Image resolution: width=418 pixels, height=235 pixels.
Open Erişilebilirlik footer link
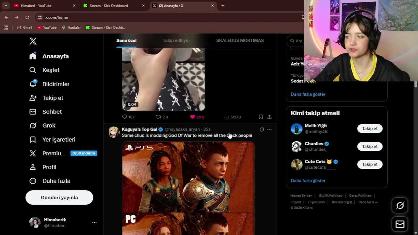point(316,202)
